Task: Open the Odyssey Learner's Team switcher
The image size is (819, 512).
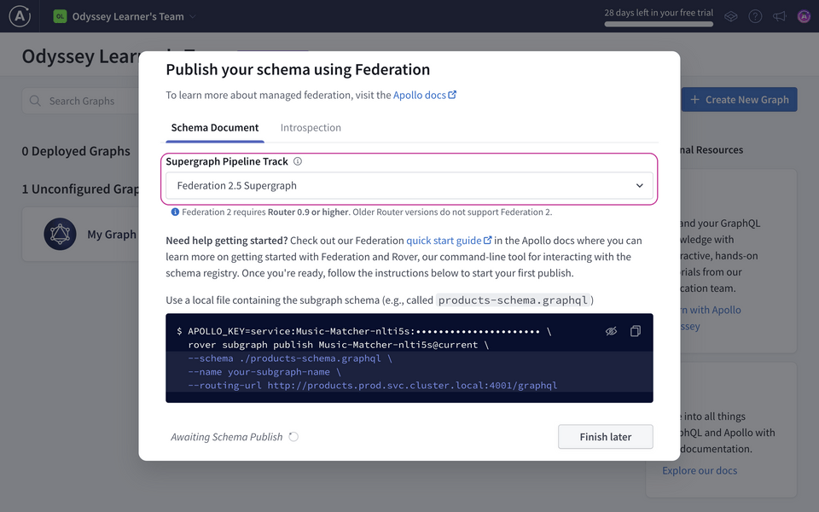Action: pyautogui.click(x=125, y=16)
